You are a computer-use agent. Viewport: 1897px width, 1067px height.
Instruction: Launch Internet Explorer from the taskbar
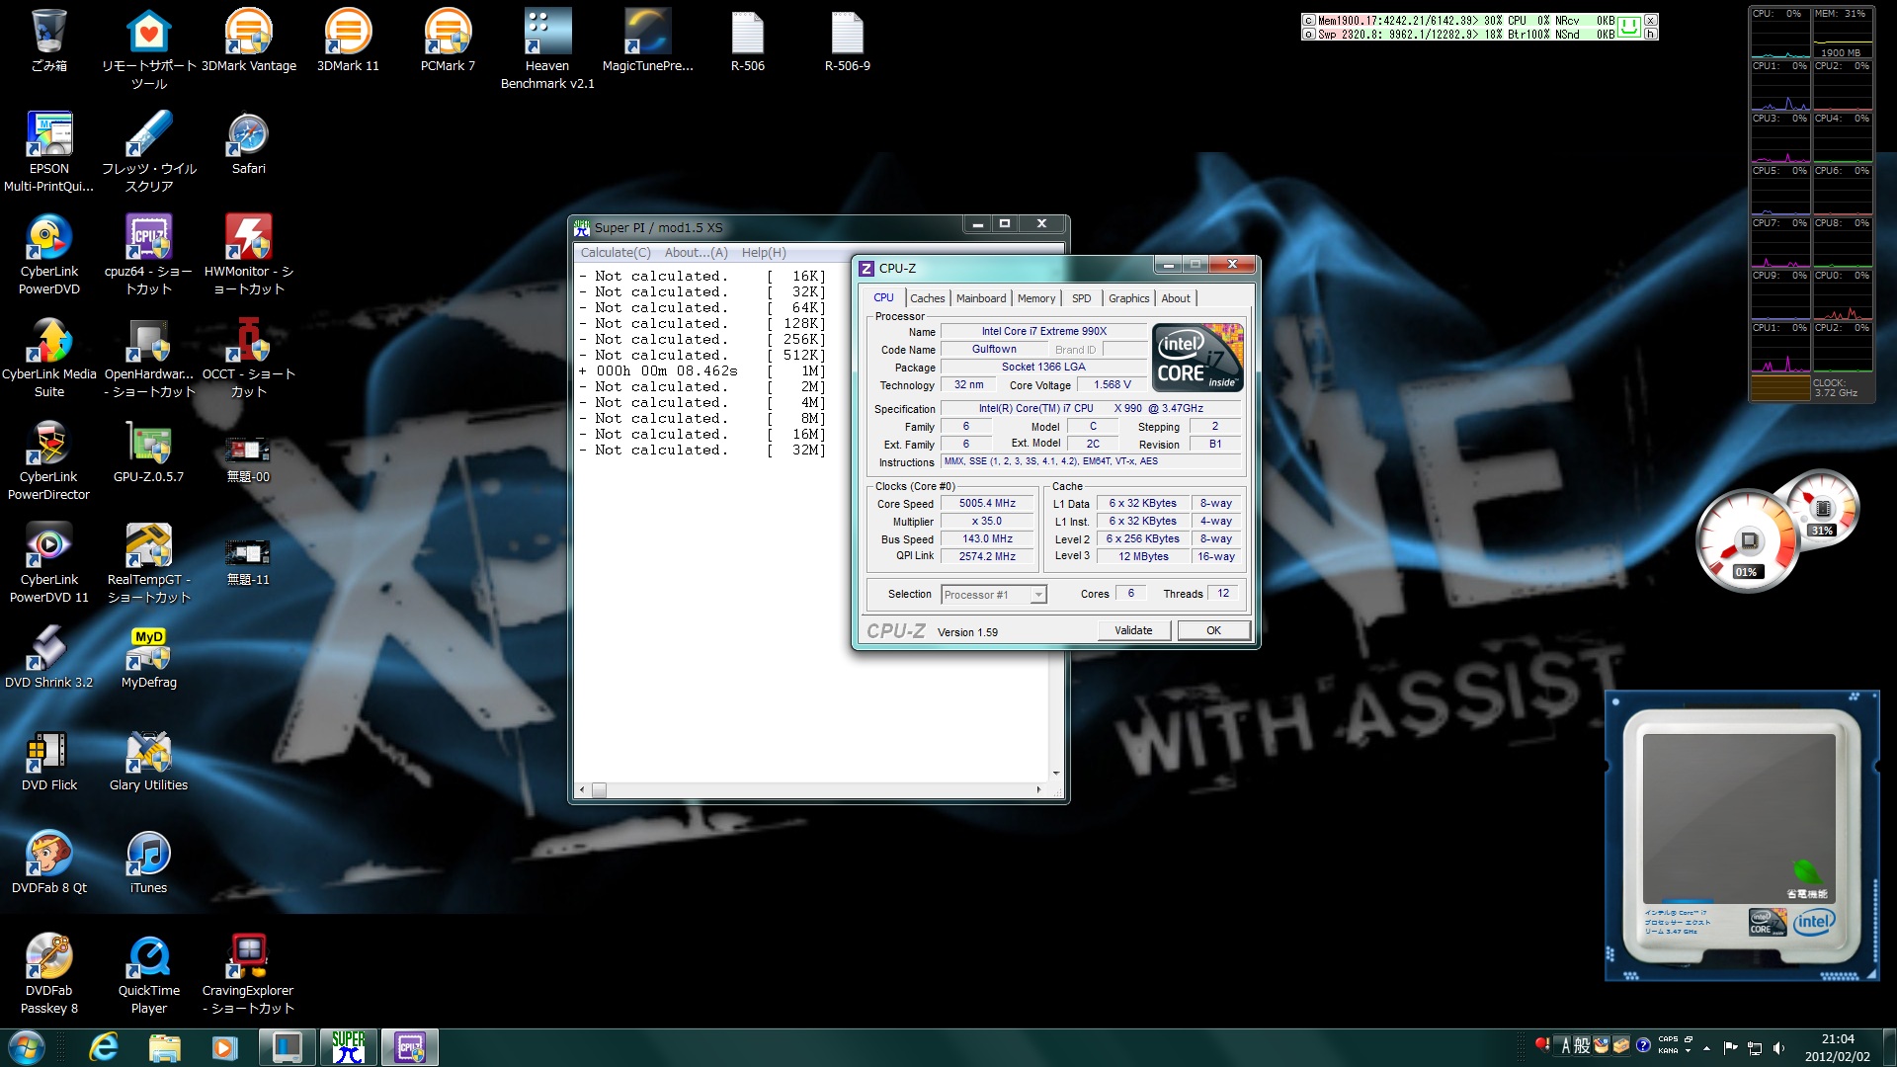(x=104, y=1047)
